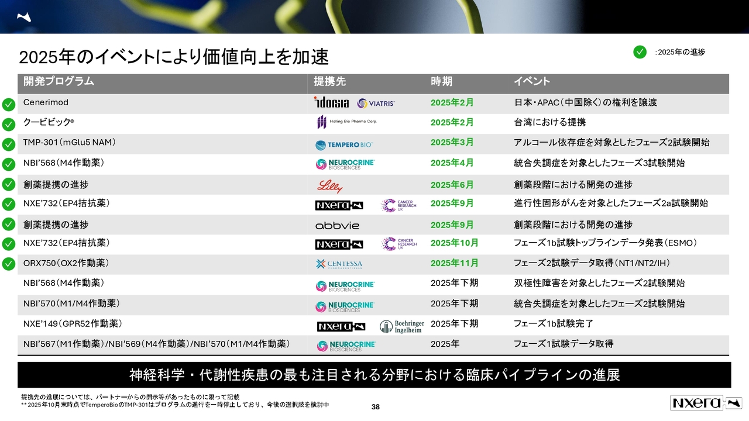This screenshot has height=421, width=749.
Task: Select the Boehringer Ingelheim logo
Action: coord(402,326)
